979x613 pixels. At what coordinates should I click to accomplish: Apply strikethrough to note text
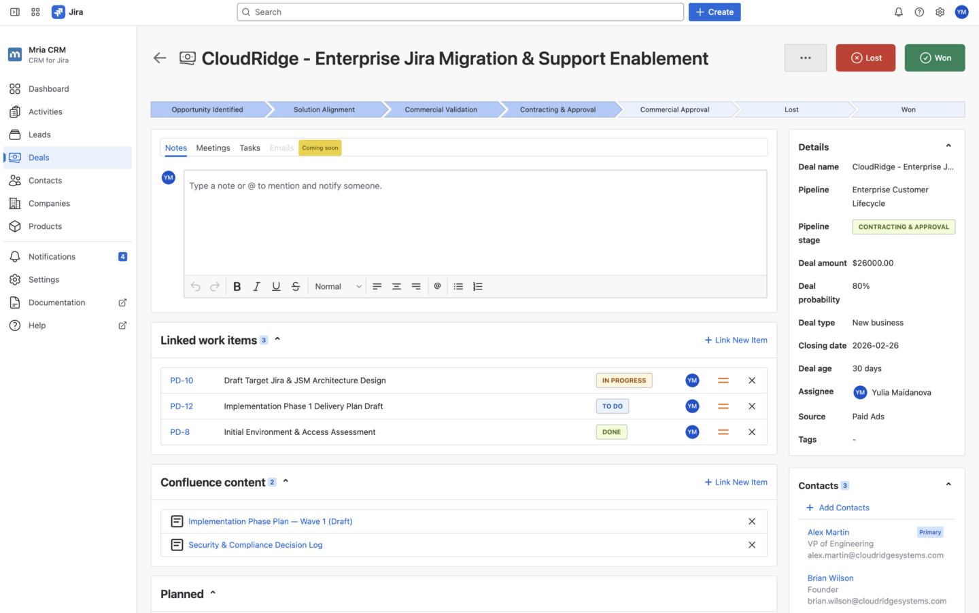pos(296,286)
